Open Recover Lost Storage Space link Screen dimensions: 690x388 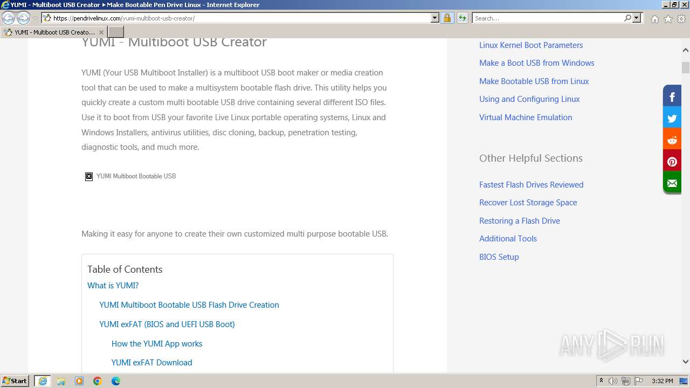pos(528,203)
